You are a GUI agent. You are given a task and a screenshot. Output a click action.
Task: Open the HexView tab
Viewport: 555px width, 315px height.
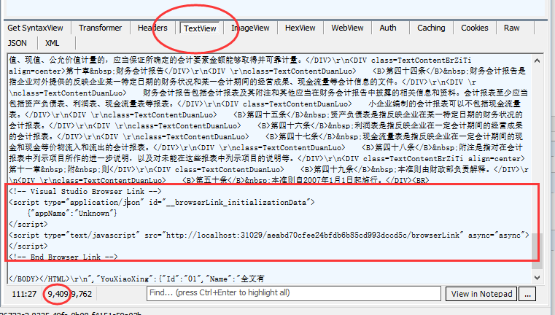(x=300, y=28)
